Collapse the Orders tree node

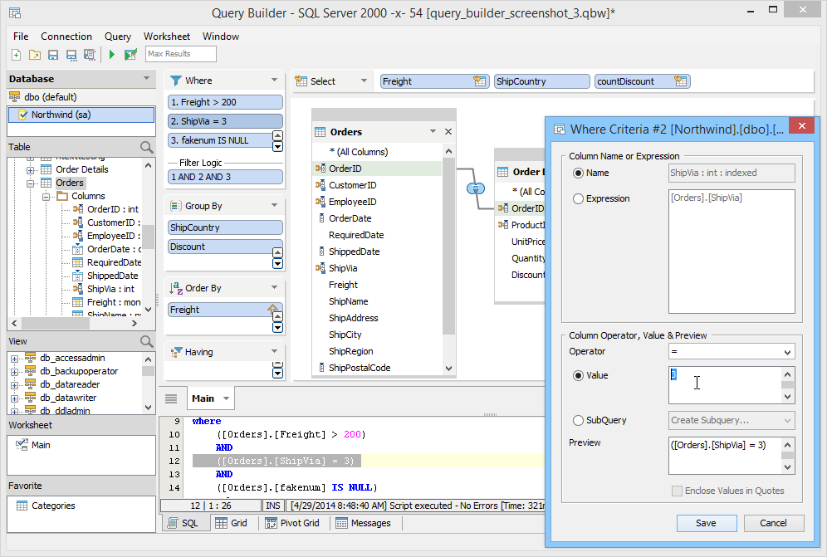click(x=30, y=183)
